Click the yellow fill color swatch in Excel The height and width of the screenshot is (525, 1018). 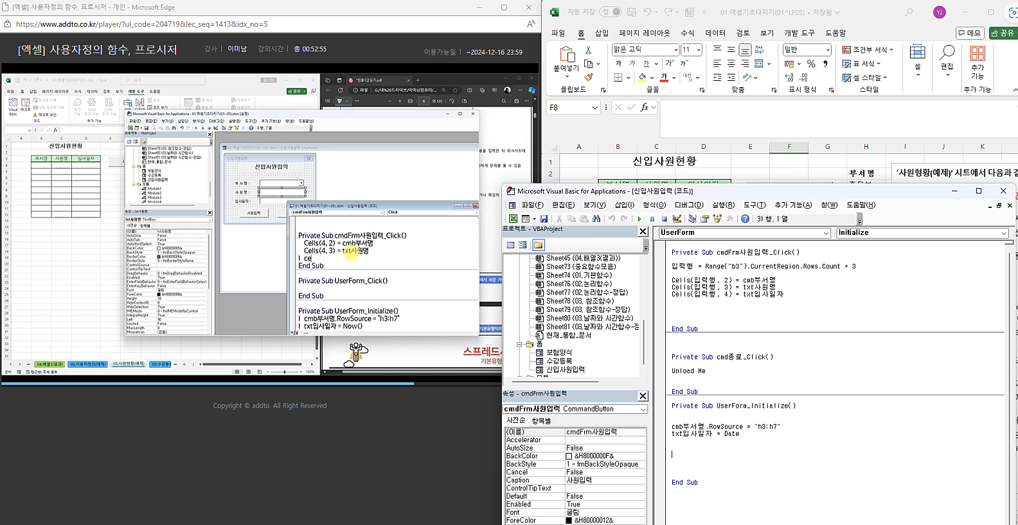click(x=642, y=78)
